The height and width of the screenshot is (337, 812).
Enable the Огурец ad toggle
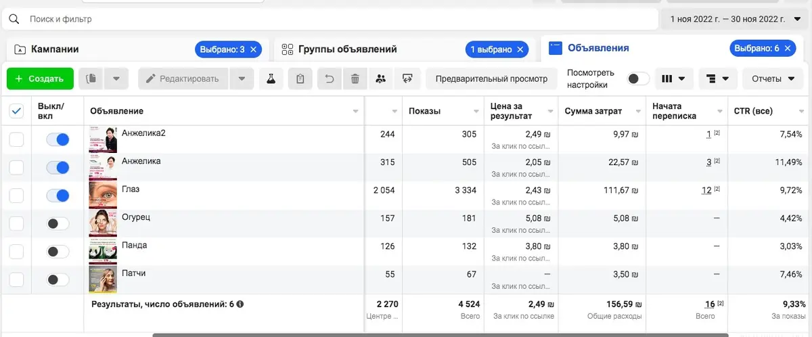click(x=58, y=223)
